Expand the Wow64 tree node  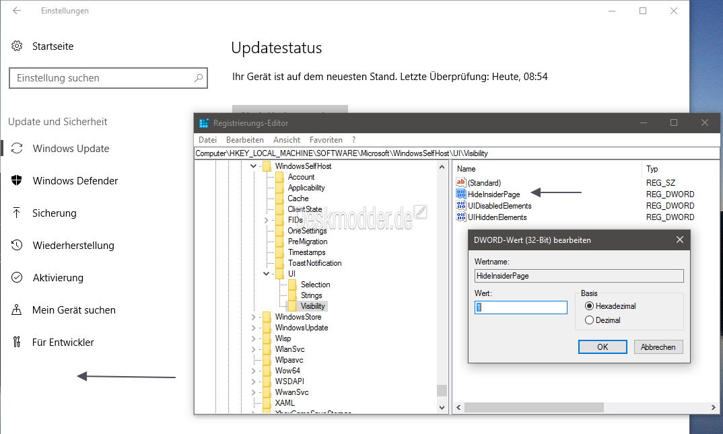pyautogui.click(x=253, y=371)
